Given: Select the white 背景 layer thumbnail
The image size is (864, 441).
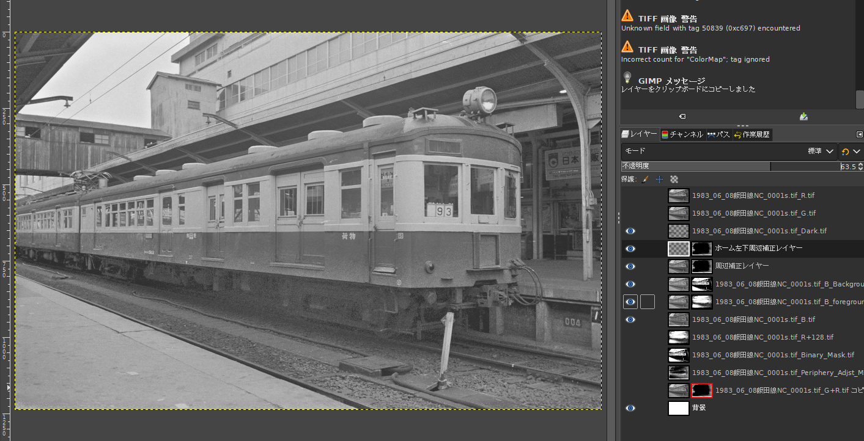Looking at the screenshot, I should pos(679,408).
